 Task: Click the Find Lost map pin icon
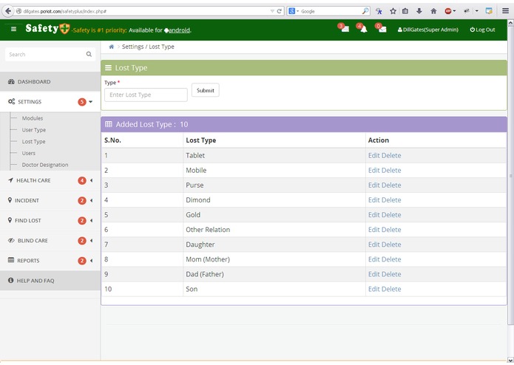point(10,220)
